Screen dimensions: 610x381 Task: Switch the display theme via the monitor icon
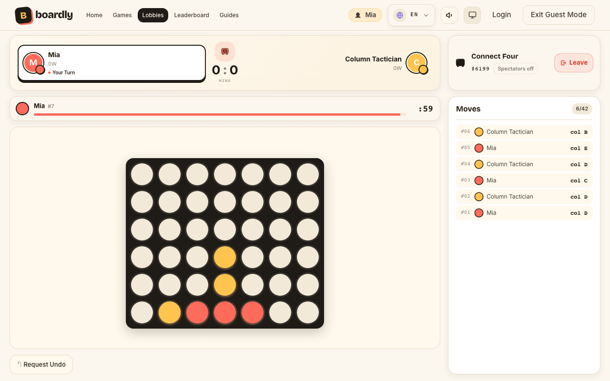coord(472,15)
